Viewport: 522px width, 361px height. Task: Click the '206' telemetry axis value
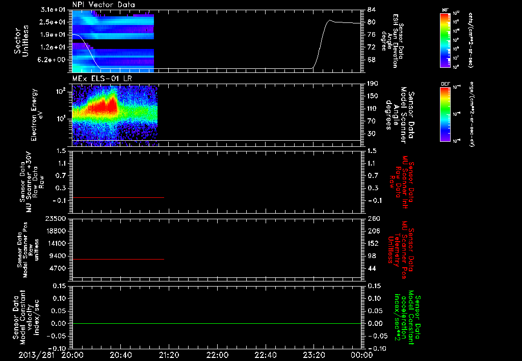click(374, 231)
